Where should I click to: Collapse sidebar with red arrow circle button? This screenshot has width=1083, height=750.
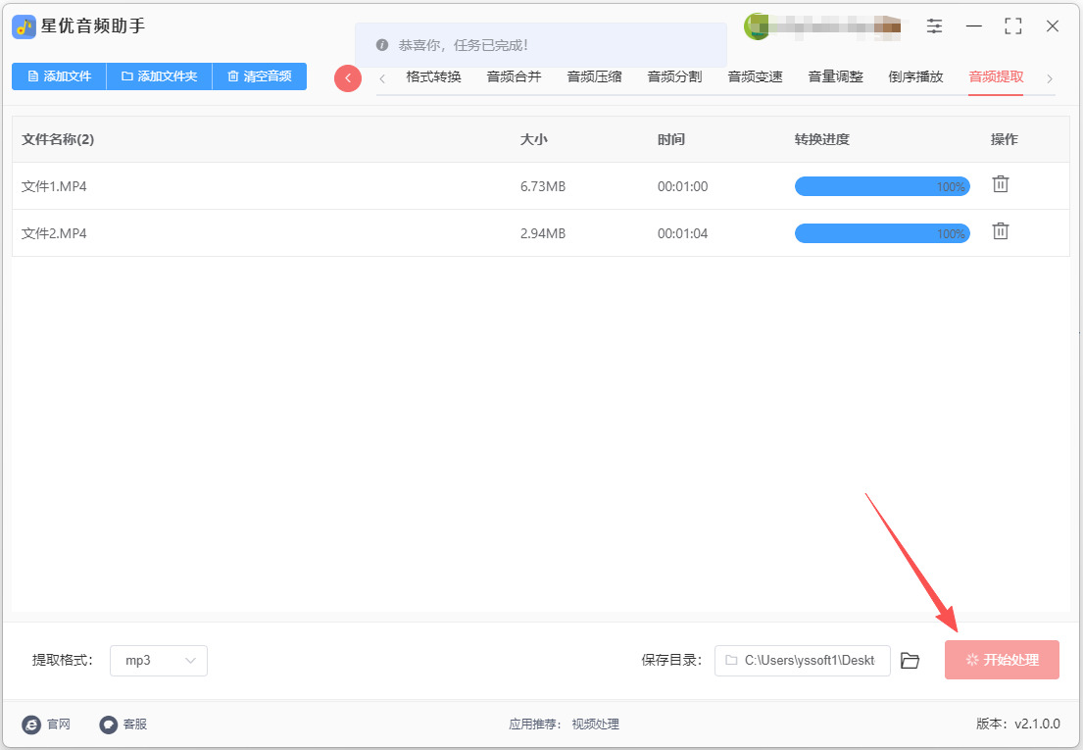tap(347, 78)
